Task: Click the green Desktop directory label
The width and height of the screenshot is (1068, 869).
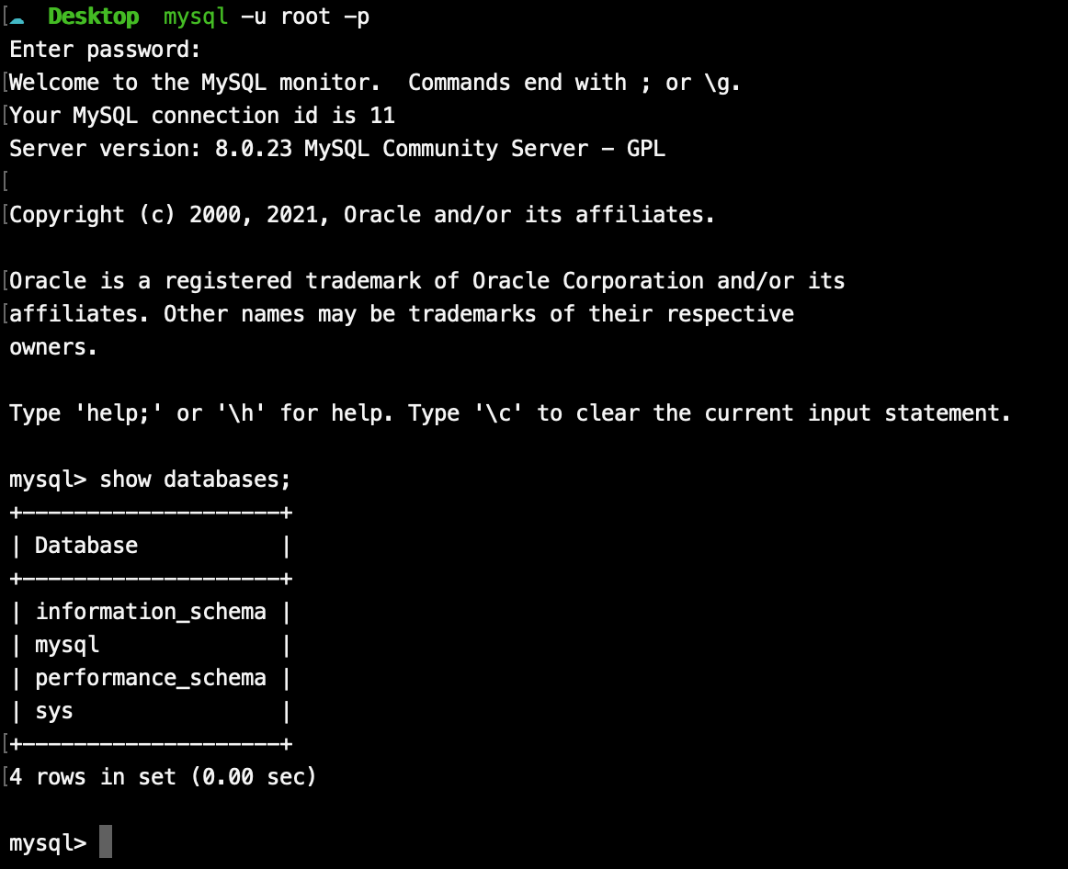Action: (94, 17)
